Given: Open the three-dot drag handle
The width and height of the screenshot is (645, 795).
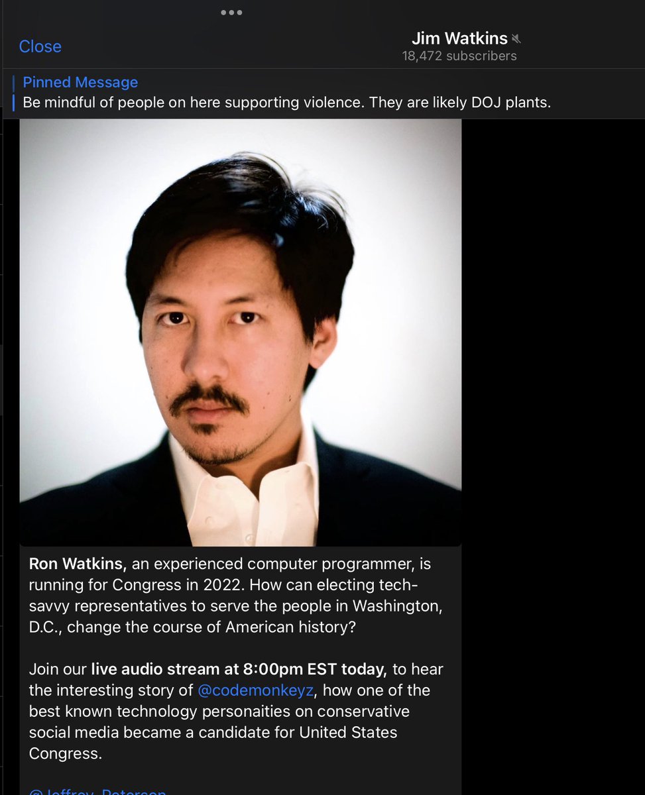Looking at the screenshot, I should tap(231, 12).
